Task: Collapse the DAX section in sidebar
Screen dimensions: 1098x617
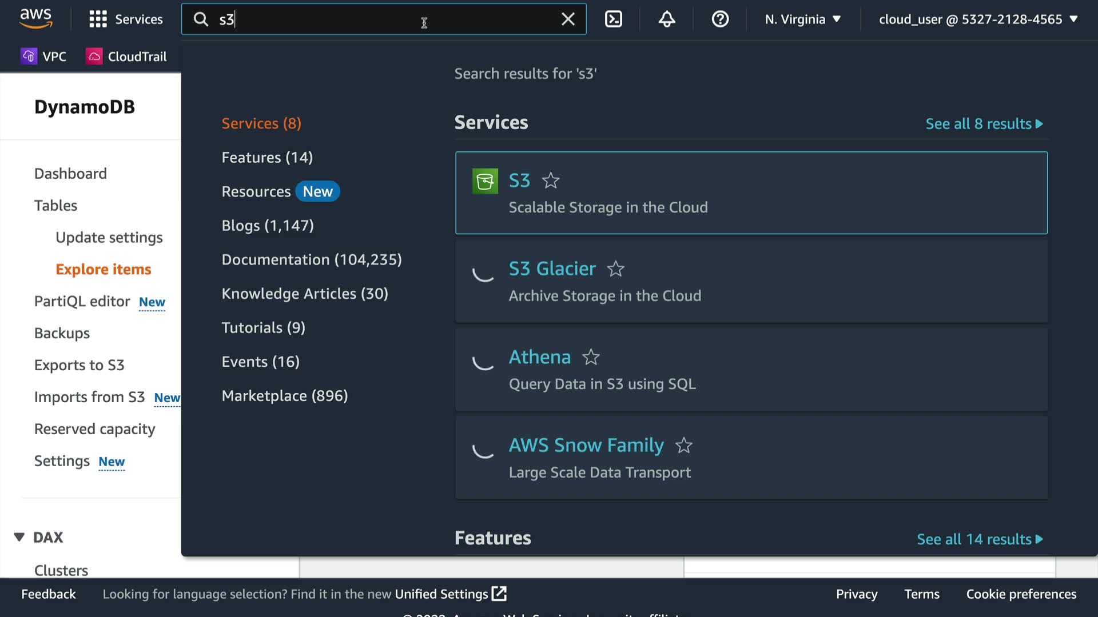Action: tap(19, 537)
